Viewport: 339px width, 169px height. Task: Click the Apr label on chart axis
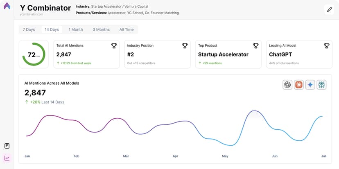175,156
